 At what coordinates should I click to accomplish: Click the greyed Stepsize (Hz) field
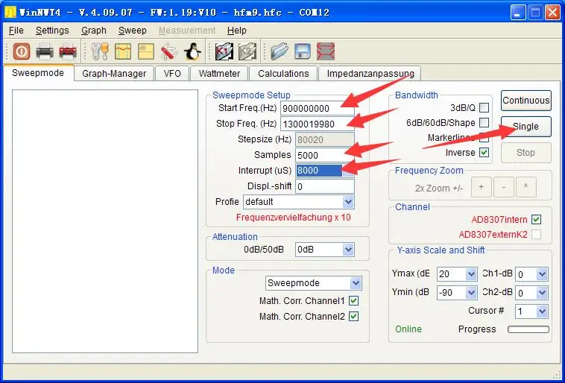tap(325, 139)
